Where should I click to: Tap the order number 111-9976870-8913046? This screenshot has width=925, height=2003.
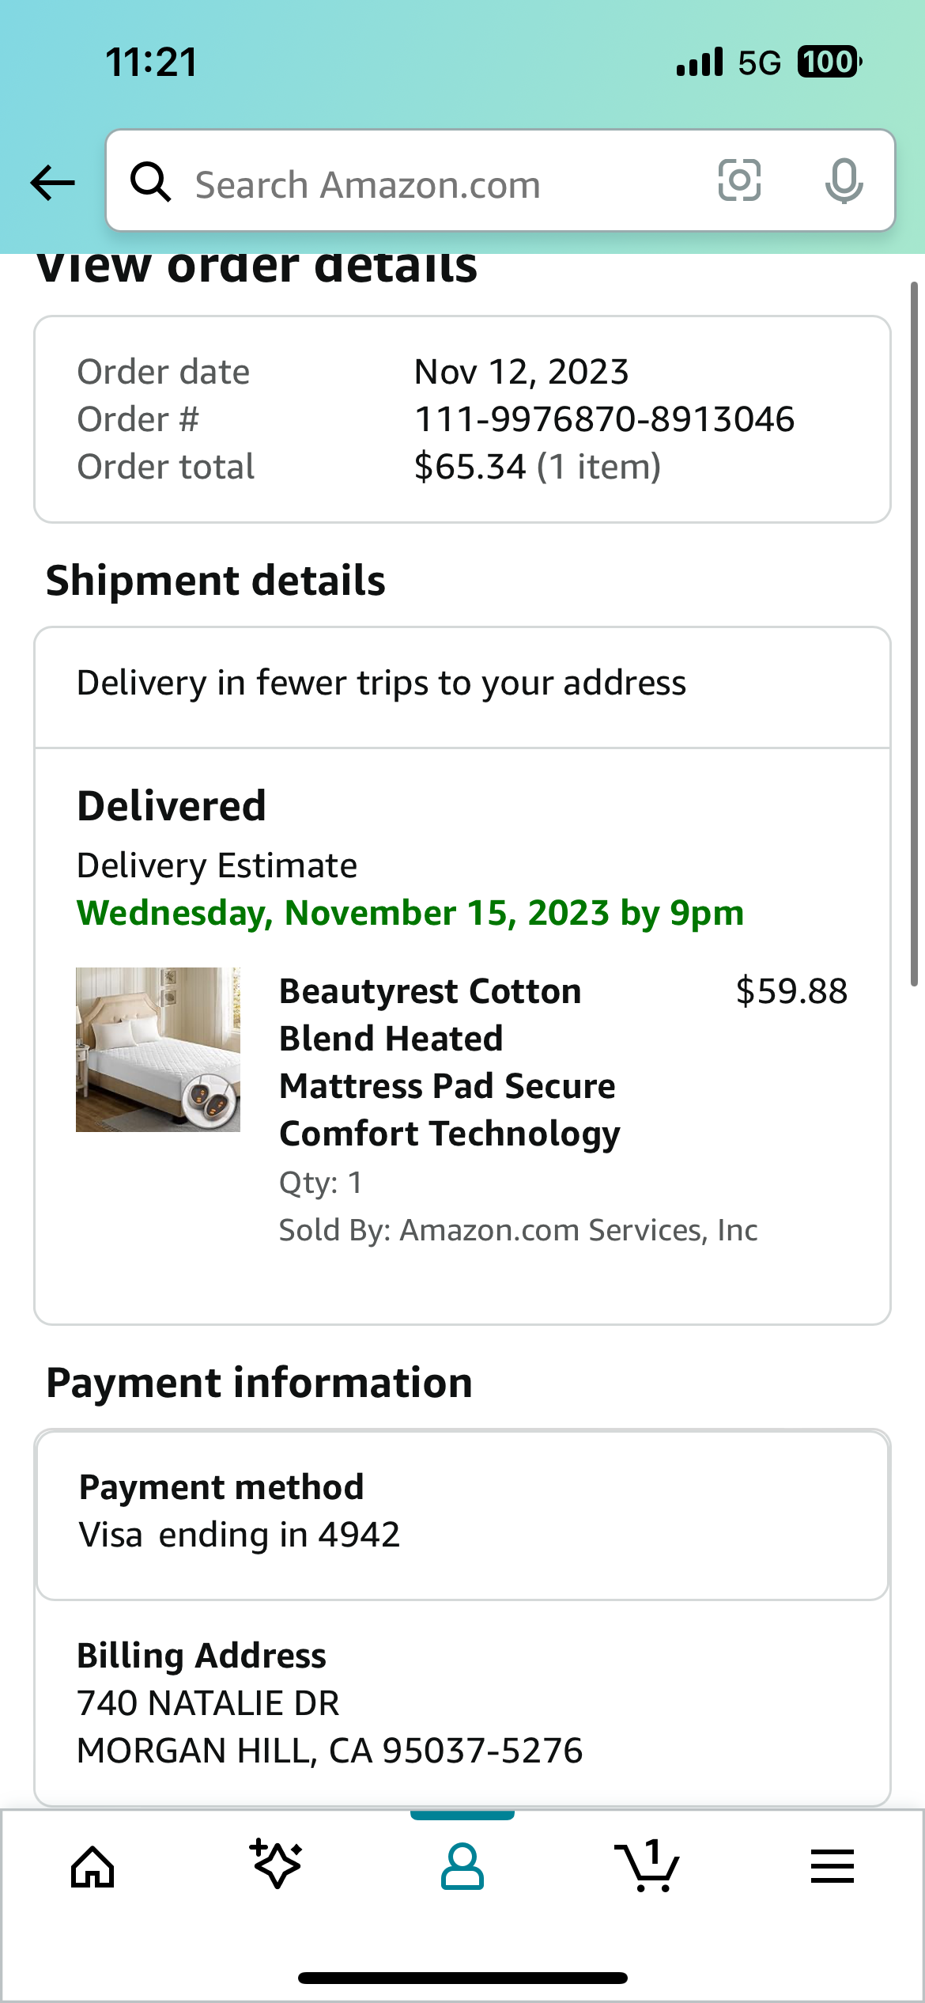[x=605, y=419]
